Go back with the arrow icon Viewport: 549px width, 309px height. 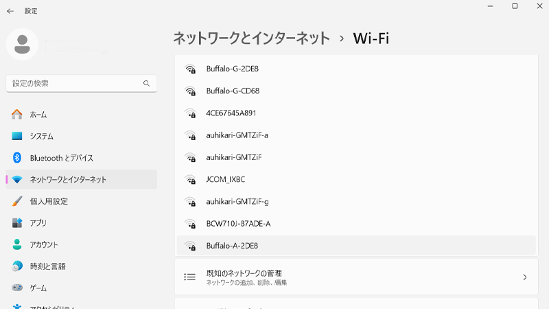(x=10, y=11)
